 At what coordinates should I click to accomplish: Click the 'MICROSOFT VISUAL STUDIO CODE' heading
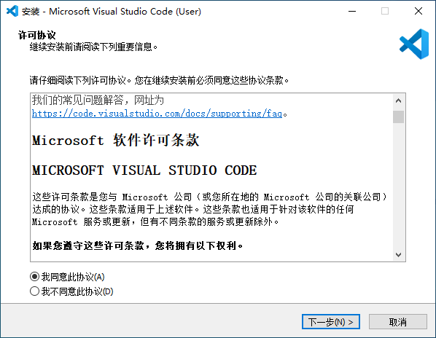[144, 170]
